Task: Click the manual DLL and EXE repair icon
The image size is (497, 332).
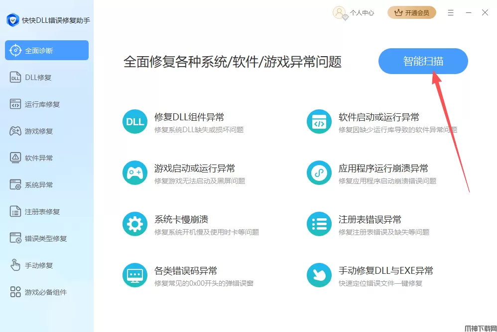Action: pyautogui.click(x=319, y=275)
